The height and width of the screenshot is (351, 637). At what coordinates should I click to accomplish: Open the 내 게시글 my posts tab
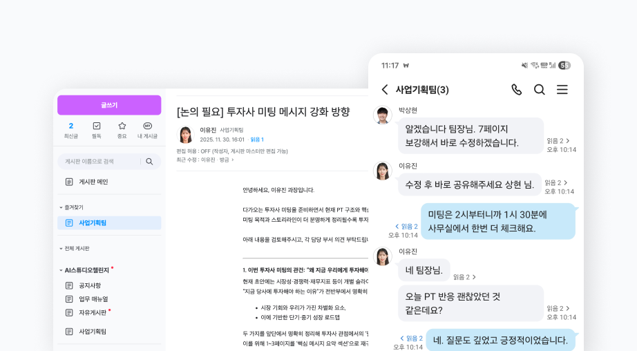click(147, 131)
